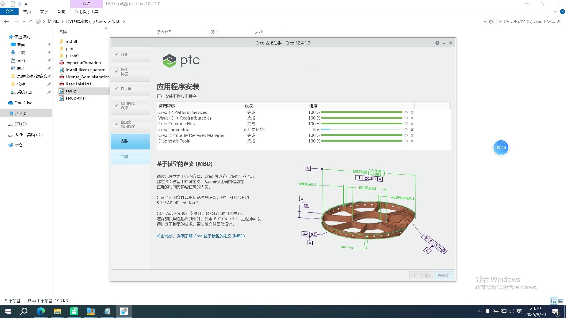The image size is (566, 318).
Task: Go up one folder level in Explorer
Action: click(31, 21)
